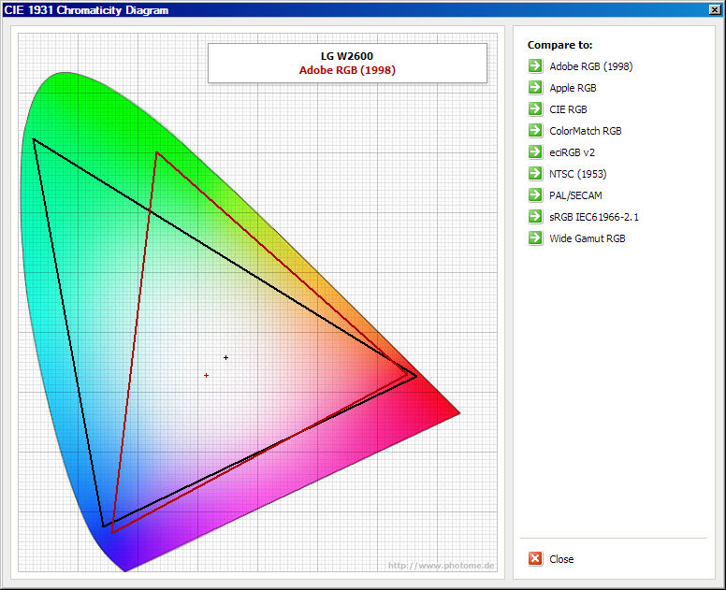Click the CIE 1931 Chromaticity Diagram title bar
Viewport: 726px width, 590px height.
[281, 9]
